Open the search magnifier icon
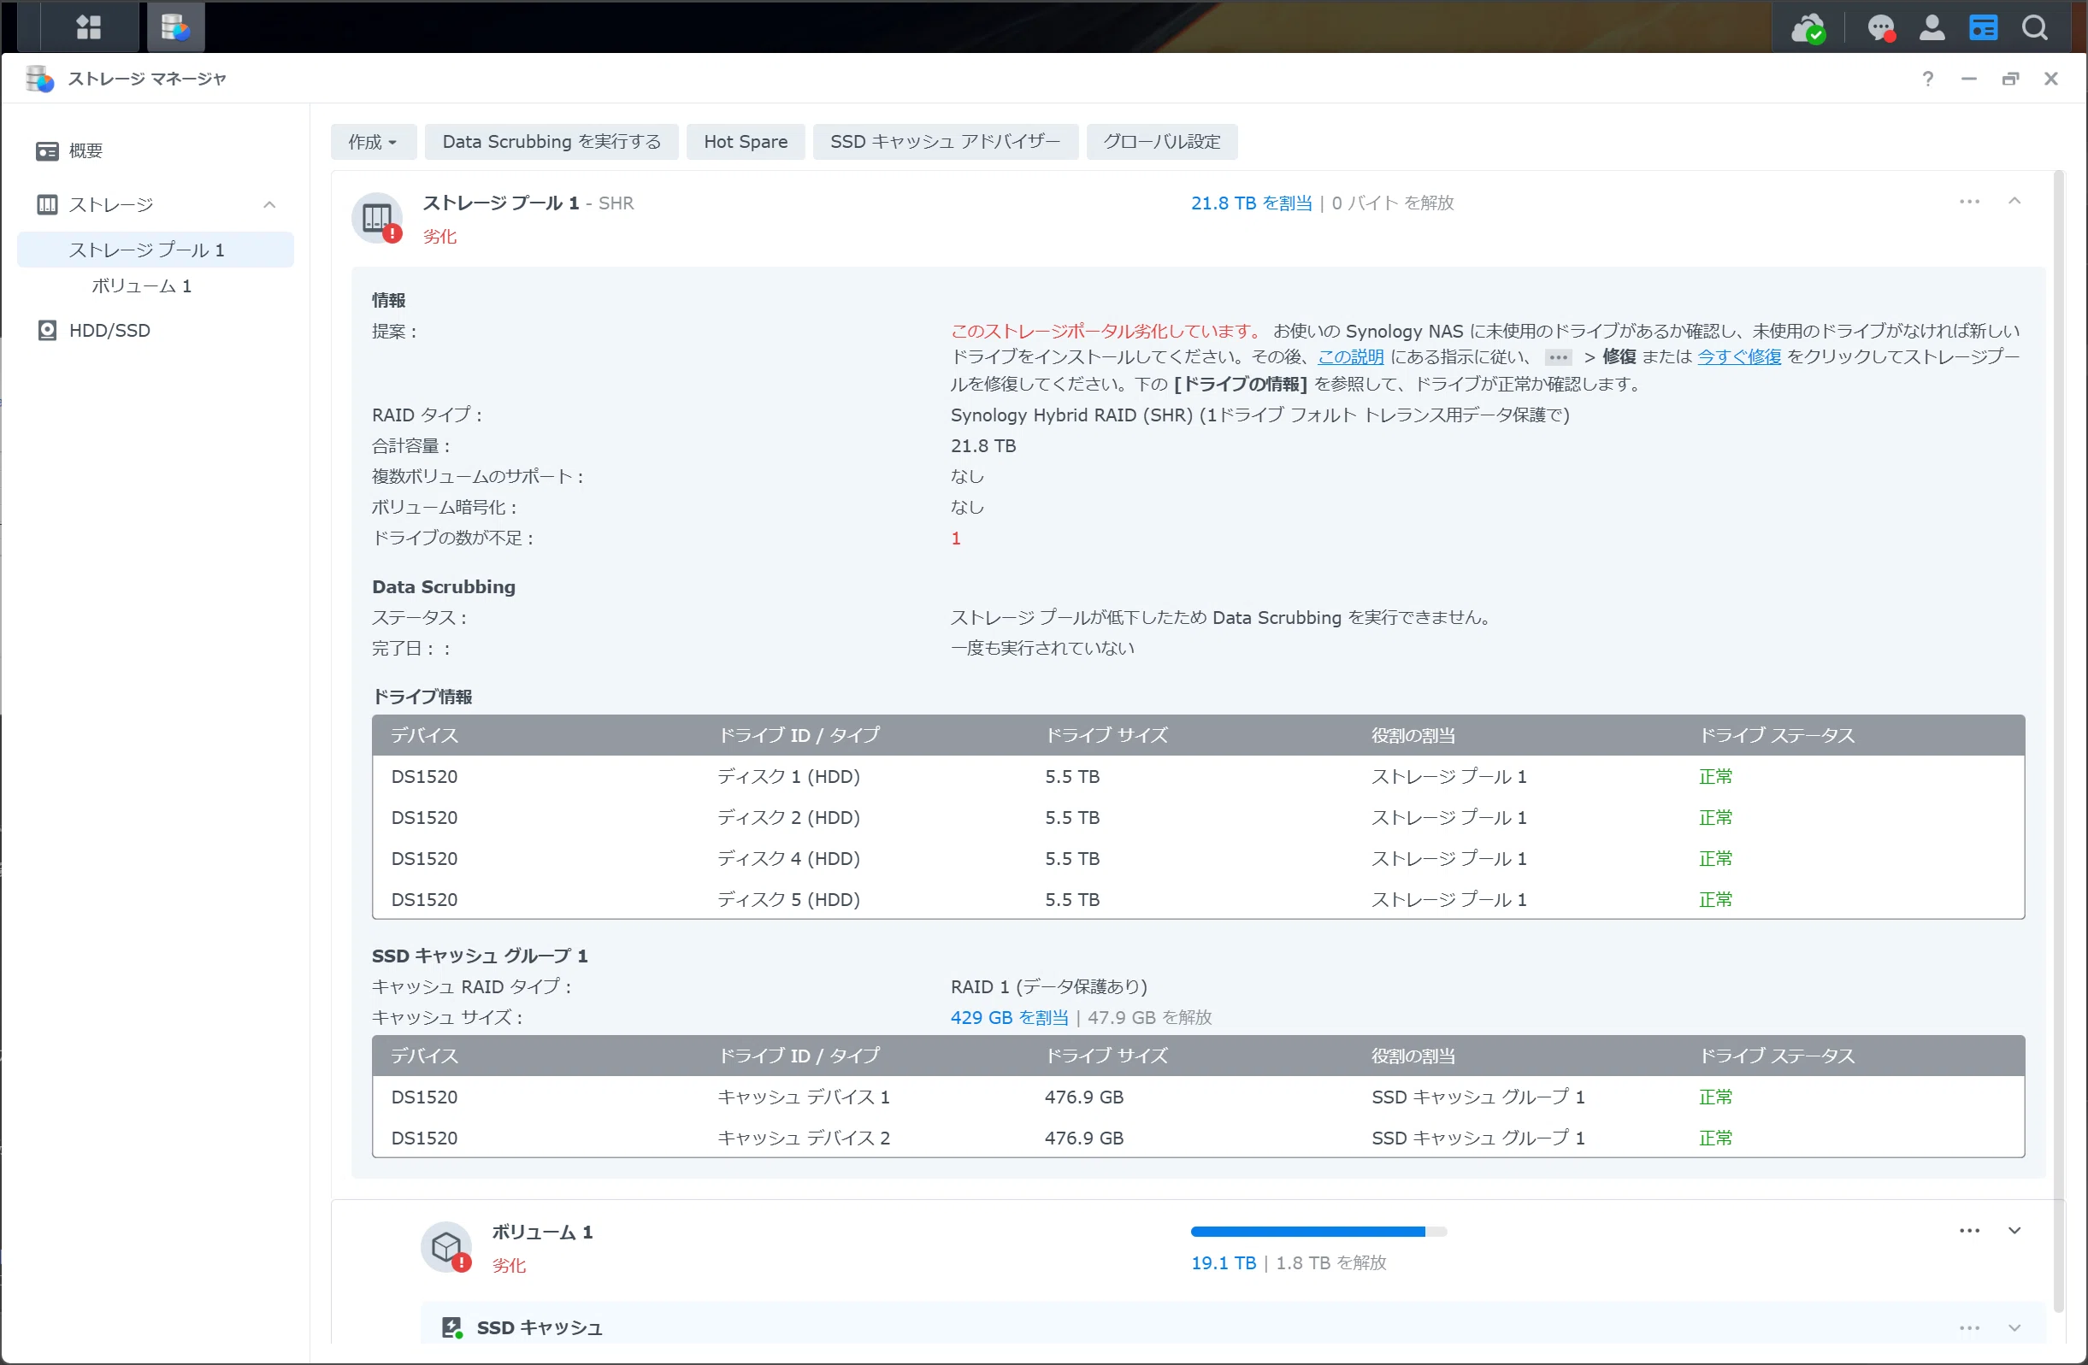This screenshot has height=1365, width=2088. pos(2034,28)
